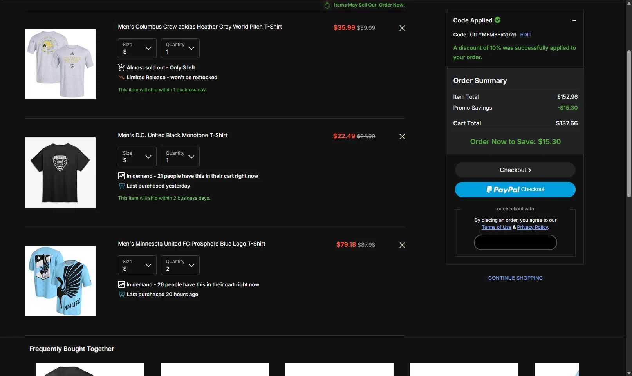Image resolution: width=632 pixels, height=376 pixels.
Task: Open Men's Columbus Crew adidas T-Shirt title
Action: coord(200,27)
